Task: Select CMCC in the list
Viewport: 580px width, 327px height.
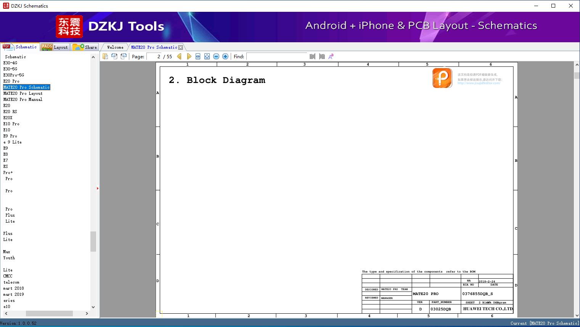Action: tap(8, 276)
